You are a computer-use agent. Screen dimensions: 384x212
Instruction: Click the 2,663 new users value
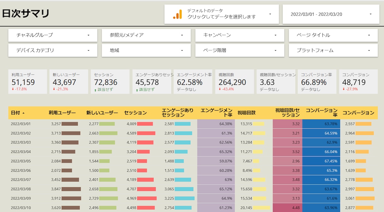(94, 133)
